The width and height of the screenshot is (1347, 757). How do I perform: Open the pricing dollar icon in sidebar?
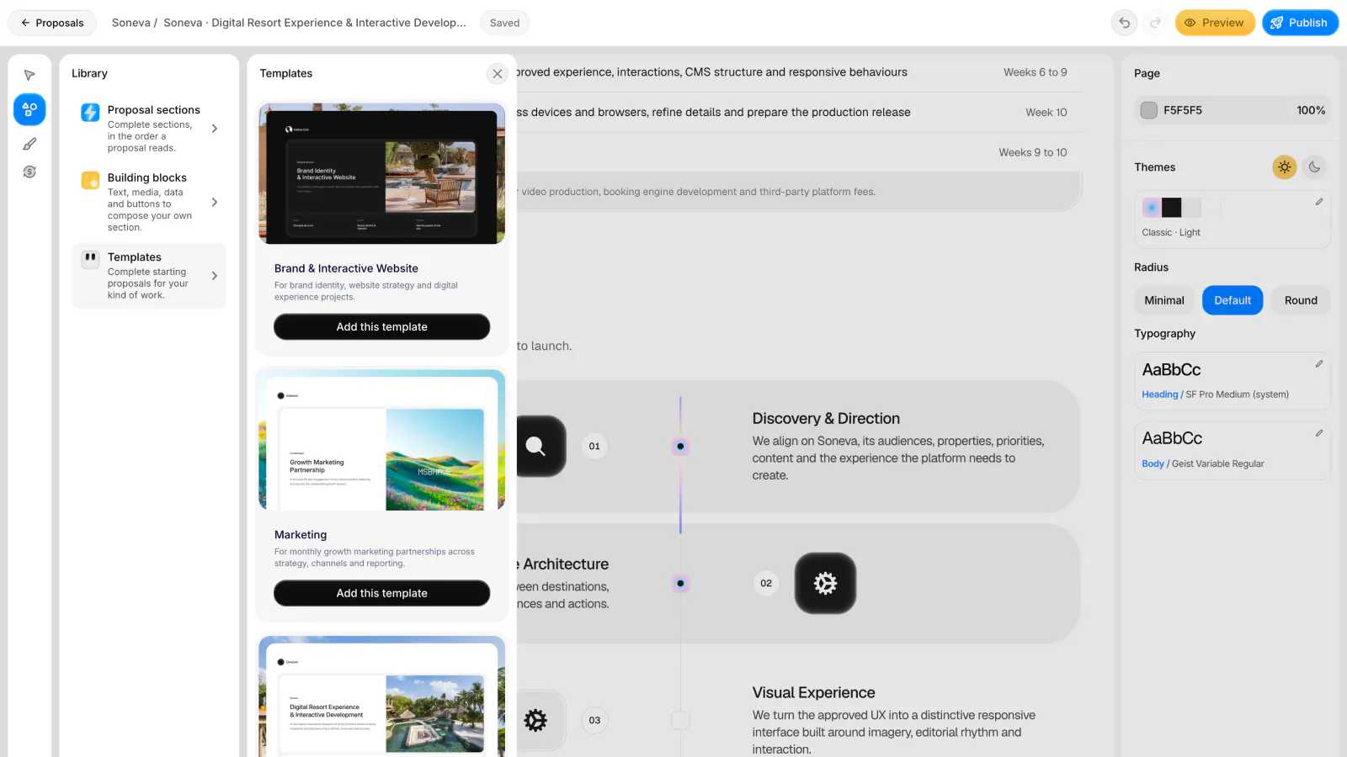(x=29, y=172)
